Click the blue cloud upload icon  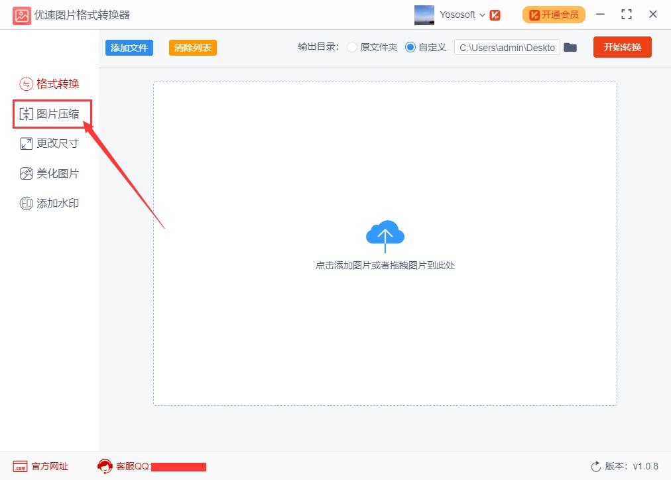[385, 235]
